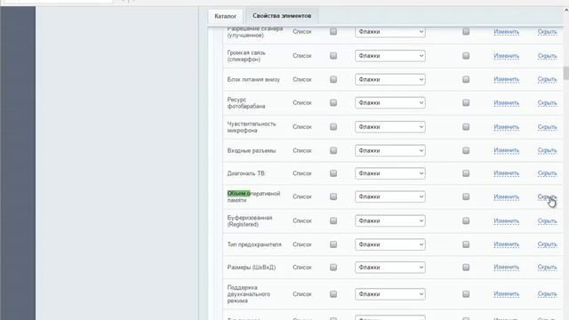Check box after the dropdown for Поддержка двухканального режима

pos(466,294)
